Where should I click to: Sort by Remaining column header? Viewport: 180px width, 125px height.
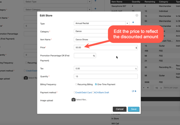(x=150, y=2)
